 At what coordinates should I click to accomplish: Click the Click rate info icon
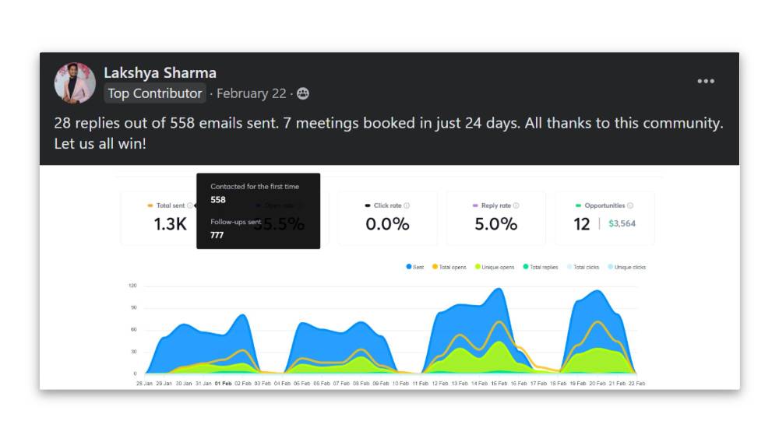pyautogui.click(x=407, y=206)
